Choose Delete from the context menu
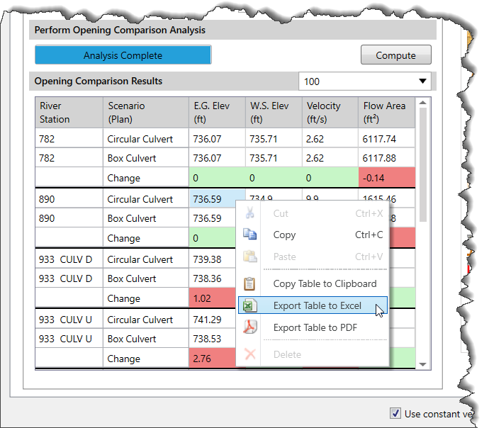The image size is (489, 428). 313,354
